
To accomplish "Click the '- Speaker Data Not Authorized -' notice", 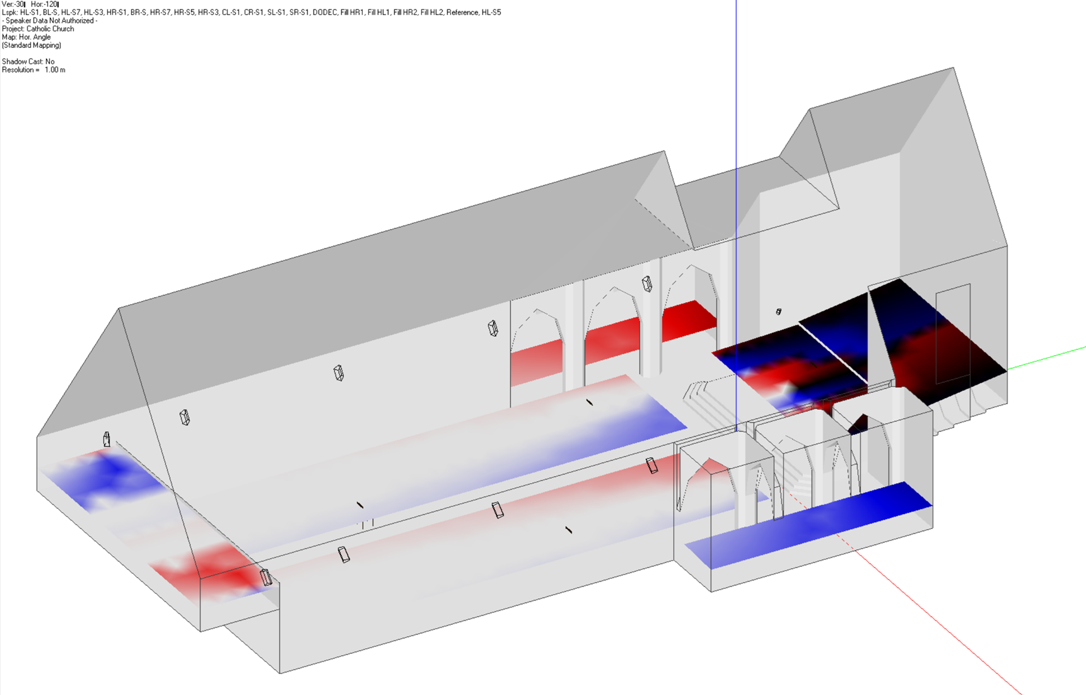I will [x=50, y=21].
